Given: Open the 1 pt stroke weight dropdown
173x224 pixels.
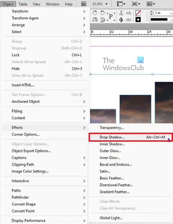Looking at the screenshot, I should (171, 13).
